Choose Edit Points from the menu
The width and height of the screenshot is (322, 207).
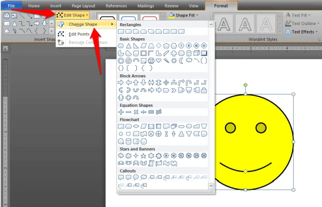[79, 34]
